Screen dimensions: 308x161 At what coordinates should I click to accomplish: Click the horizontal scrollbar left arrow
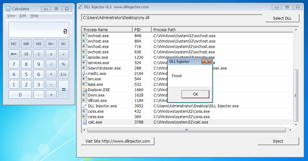pyautogui.click(x=84, y=130)
